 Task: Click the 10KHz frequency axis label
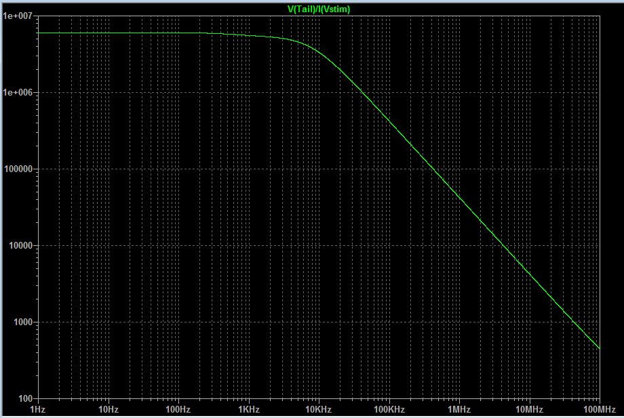point(319,409)
